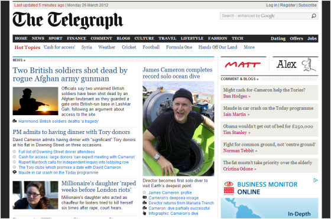Open 'Cash for access' hot topic

click(59, 47)
